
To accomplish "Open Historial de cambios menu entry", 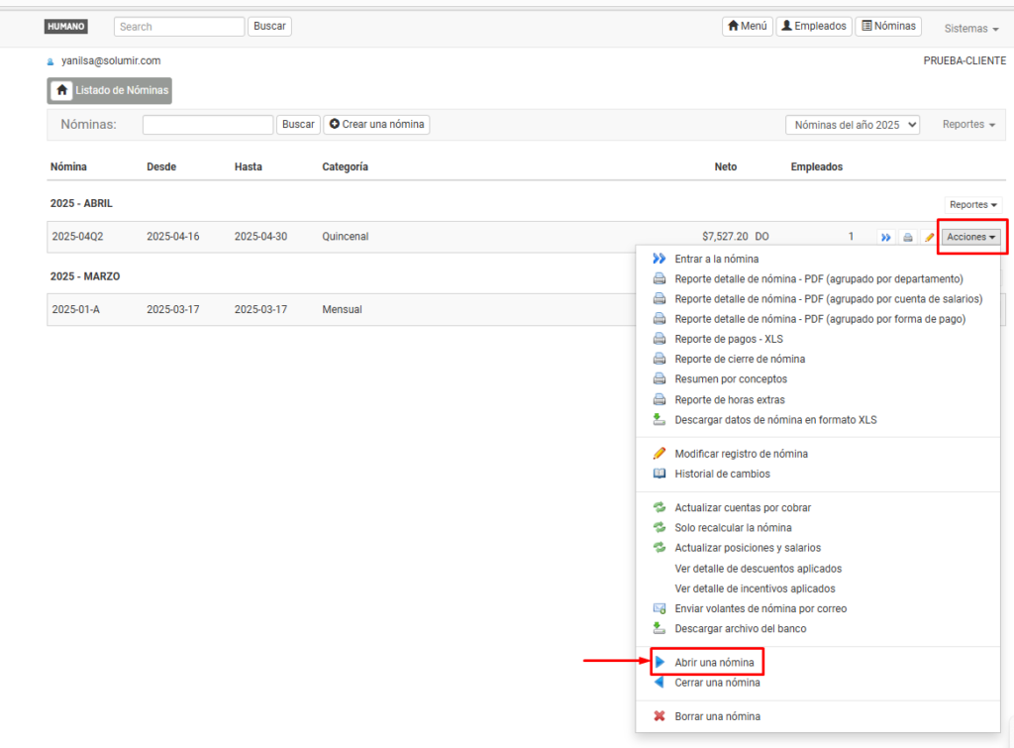I will (x=722, y=474).
